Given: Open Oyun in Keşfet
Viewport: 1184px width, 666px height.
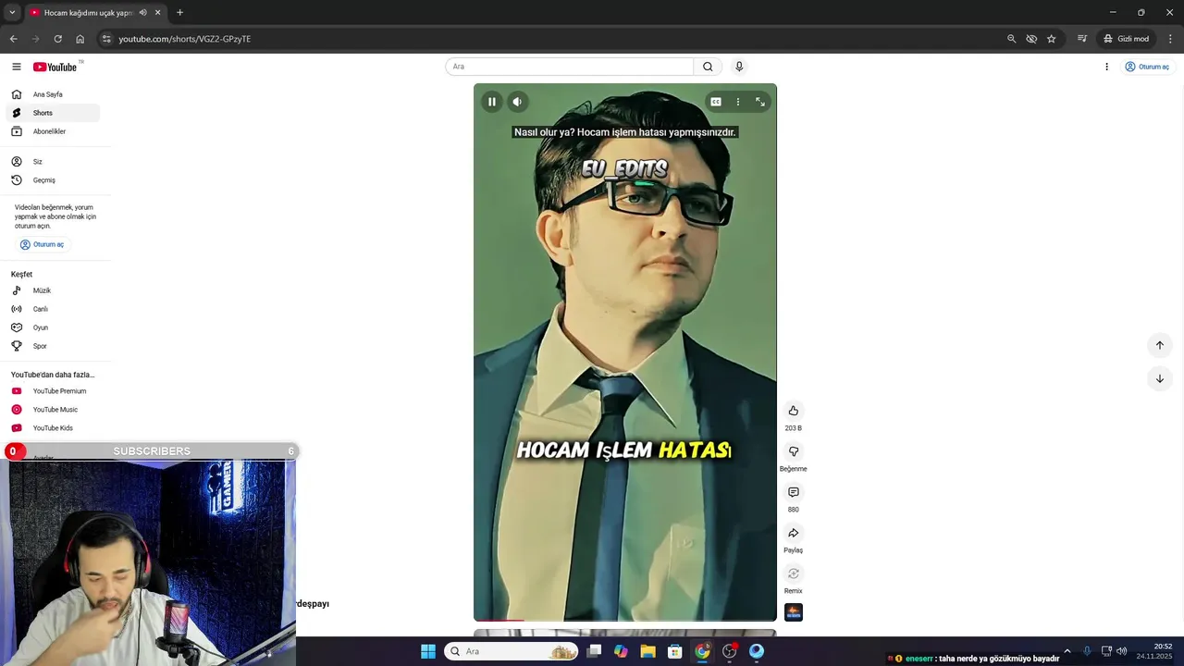Looking at the screenshot, I should (x=53, y=327).
